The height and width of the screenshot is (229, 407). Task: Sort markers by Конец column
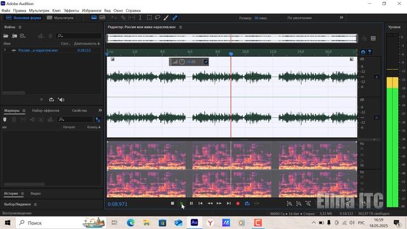(93, 127)
